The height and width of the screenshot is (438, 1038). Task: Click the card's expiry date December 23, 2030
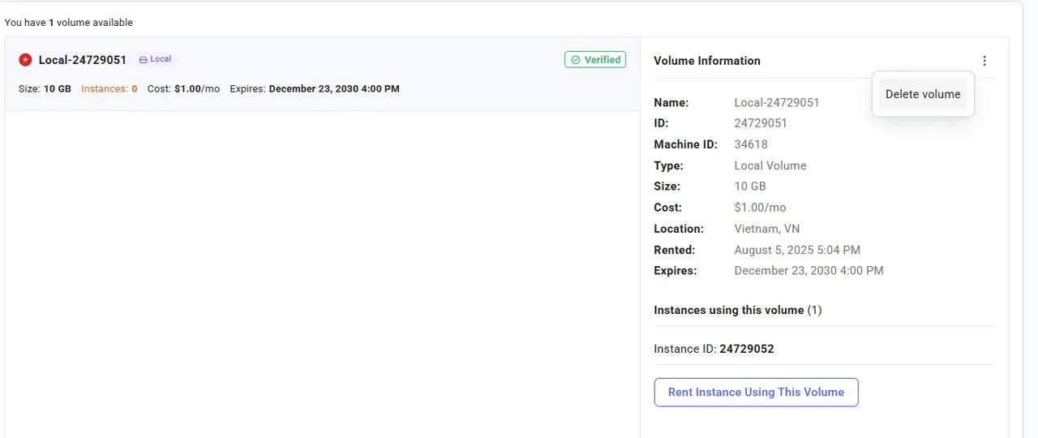click(x=334, y=88)
